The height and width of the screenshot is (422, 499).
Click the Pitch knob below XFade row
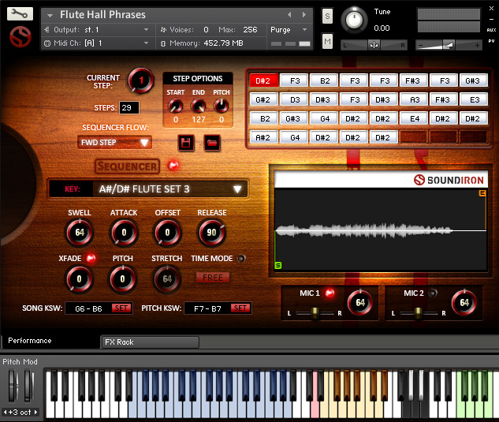coord(123,279)
